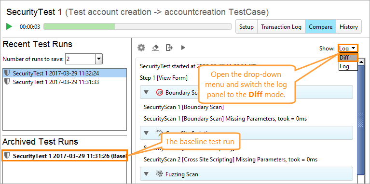Open the History tab
The width and height of the screenshot is (370, 184).
[x=348, y=27]
